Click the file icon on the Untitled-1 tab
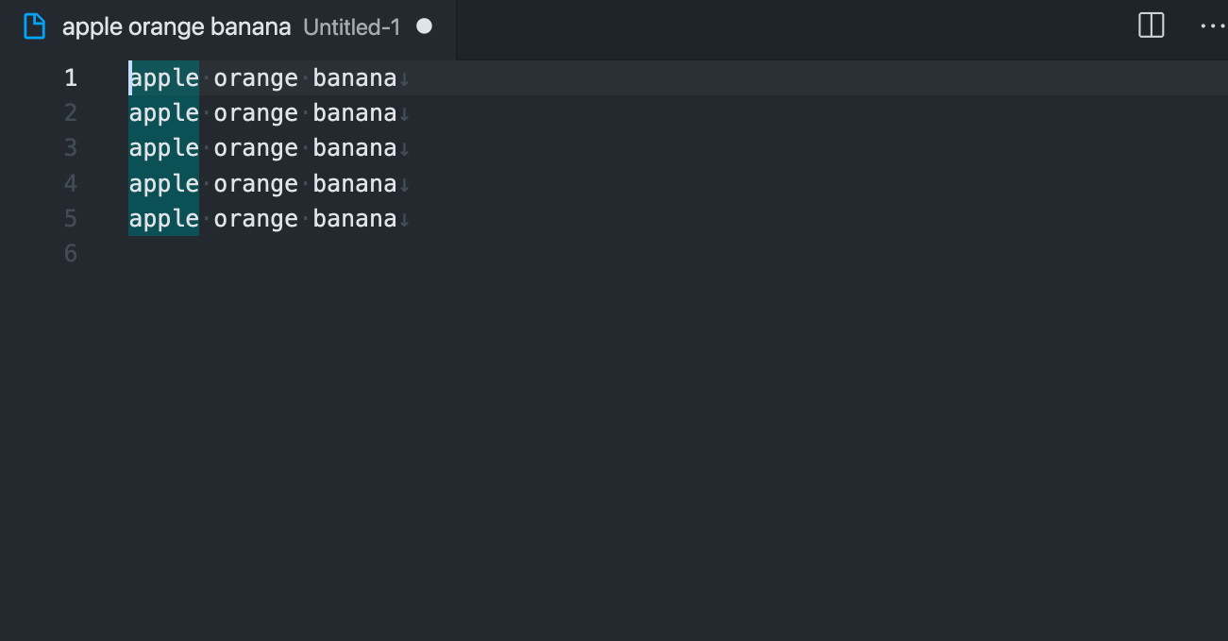Screen dimensions: 1228x641 [x=35, y=26]
